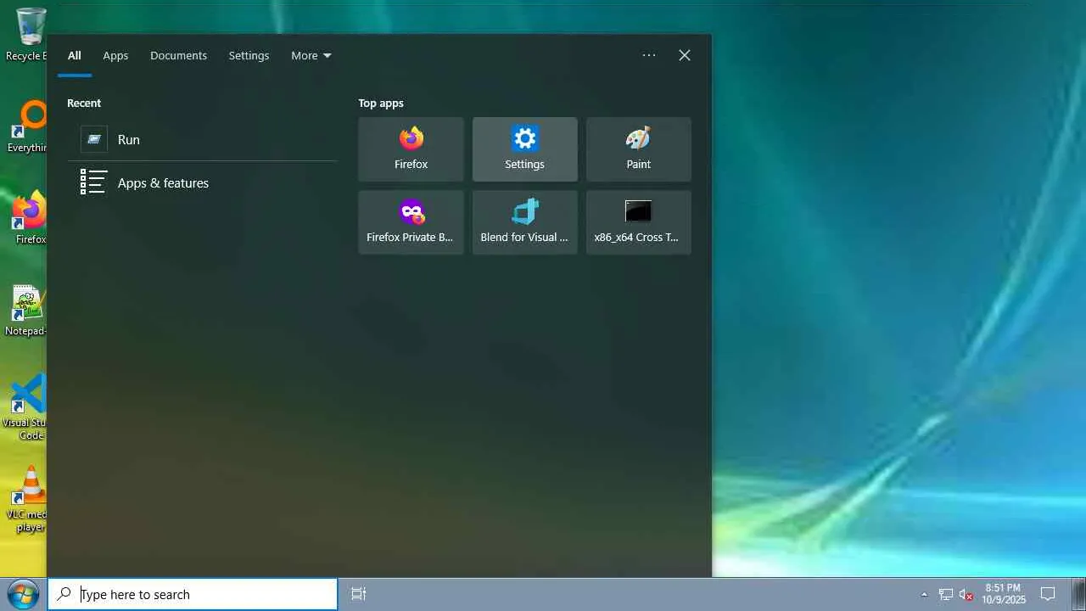Open the Settings tile in Top apps
Image resolution: width=1086 pixels, height=611 pixels.
[x=524, y=149]
